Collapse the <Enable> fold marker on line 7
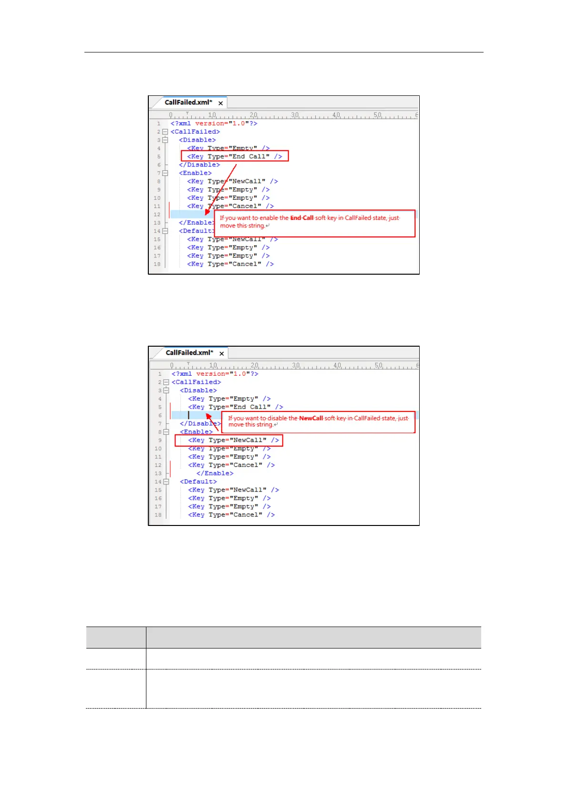 tap(165, 173)
